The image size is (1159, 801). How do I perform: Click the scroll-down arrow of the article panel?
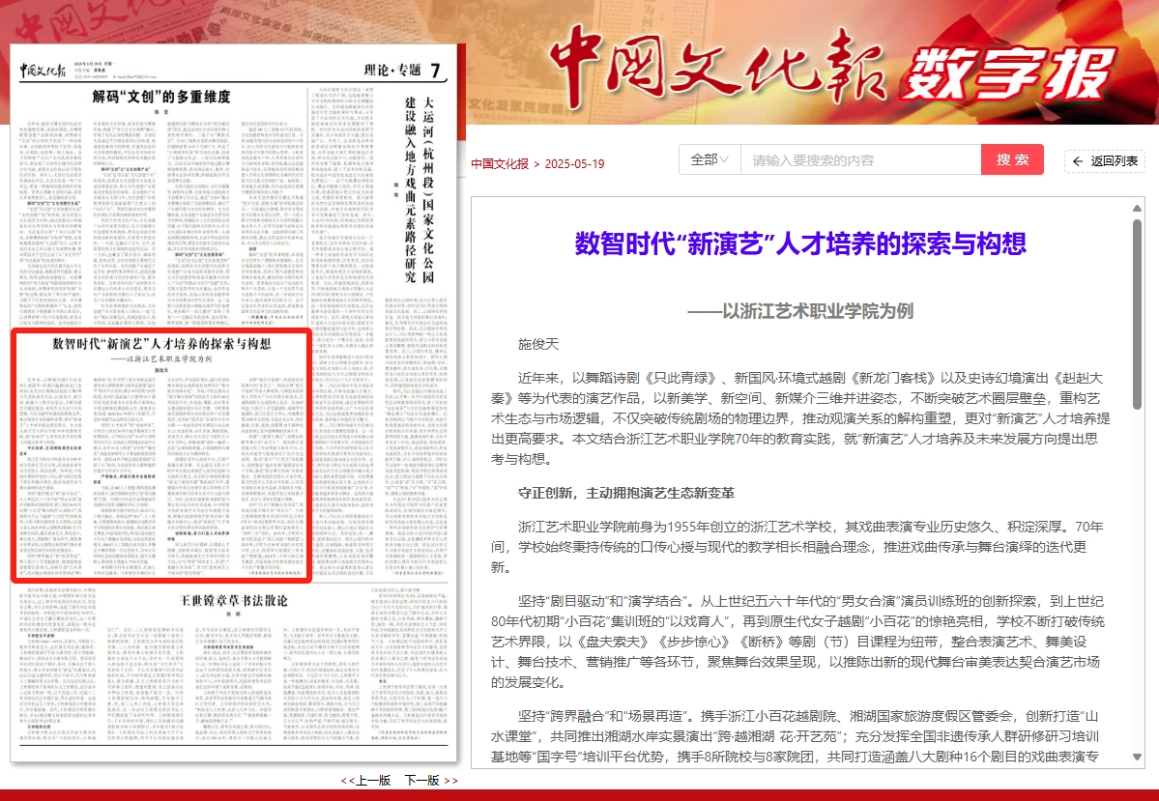tap(1139, 755)
